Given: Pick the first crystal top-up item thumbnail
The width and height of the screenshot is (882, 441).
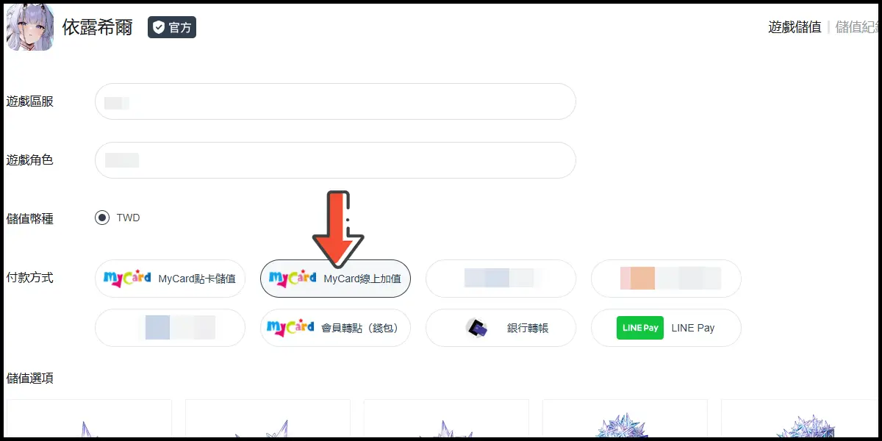Looking at the screenshot, I should 89,419.
